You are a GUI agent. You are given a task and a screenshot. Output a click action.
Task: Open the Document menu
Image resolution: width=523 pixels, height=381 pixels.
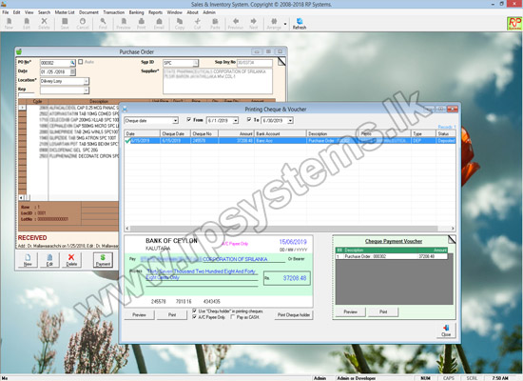coord(88,12)
